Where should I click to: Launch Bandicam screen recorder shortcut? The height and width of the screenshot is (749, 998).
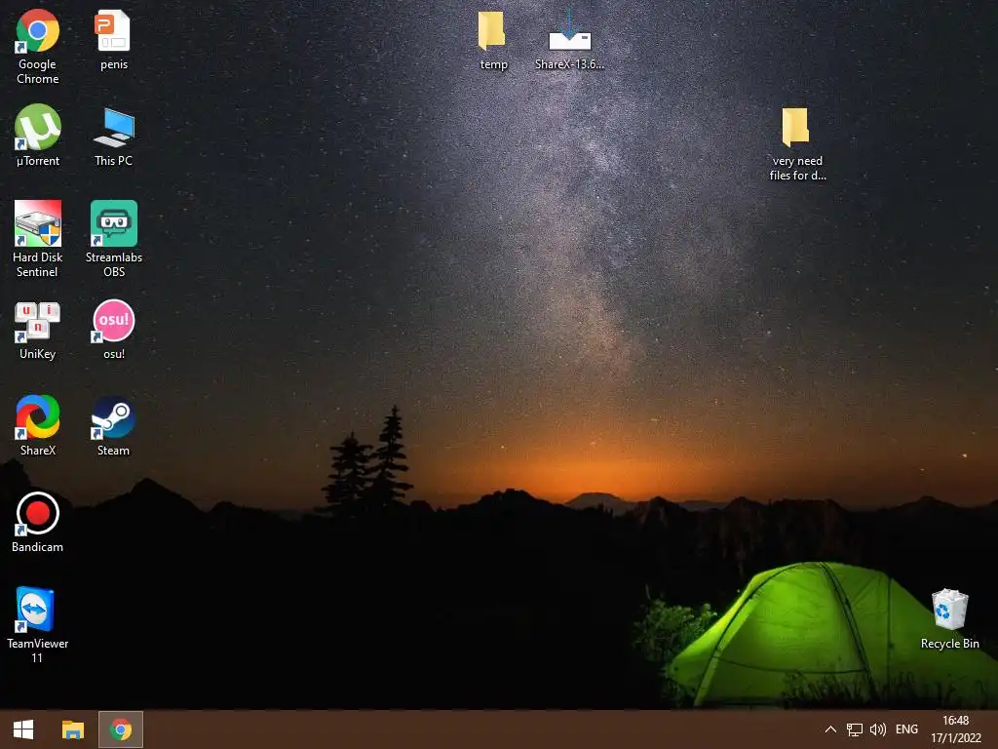coord(38,523)
